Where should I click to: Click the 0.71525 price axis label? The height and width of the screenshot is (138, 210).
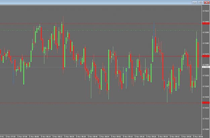(206, 108)
